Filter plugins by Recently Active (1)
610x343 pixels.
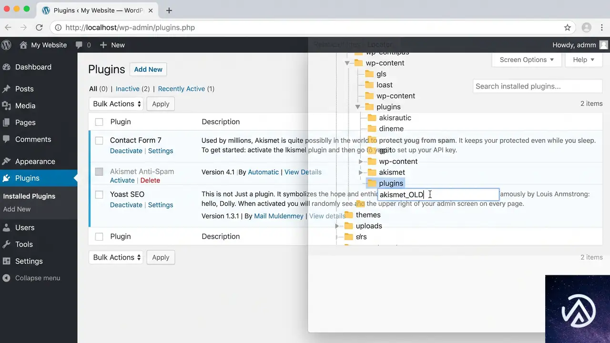click(186, 89)
